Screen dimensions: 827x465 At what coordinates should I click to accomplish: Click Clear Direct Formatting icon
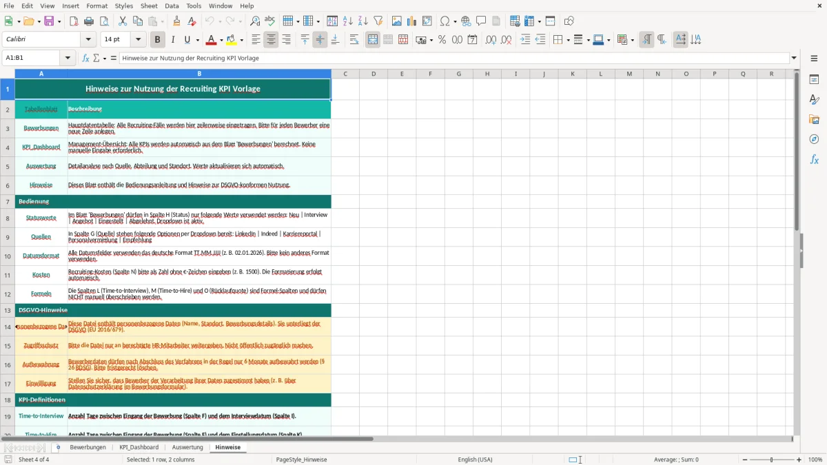[192, 21]
